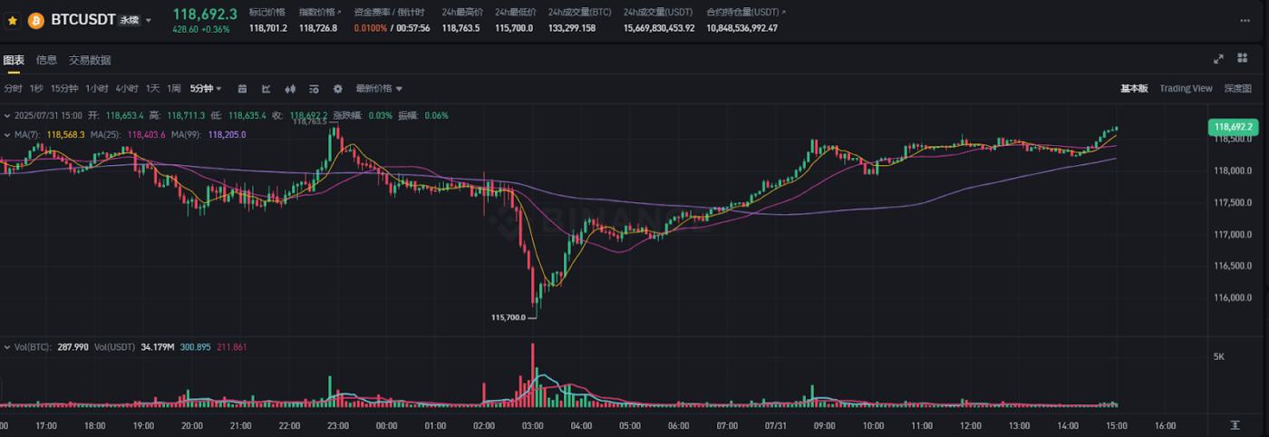Click the favorite star for BTCUSDT
The width and height of the screenshot is (1269, 437).
pyautogui.click(x=13, y=19)
